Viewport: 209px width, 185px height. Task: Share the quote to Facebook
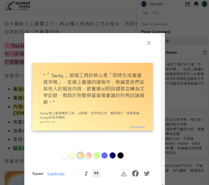(135, 173)
